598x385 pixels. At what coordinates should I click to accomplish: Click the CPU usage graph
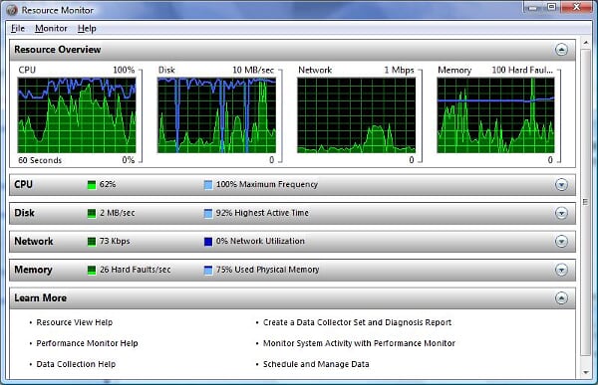tap(77, 115)
